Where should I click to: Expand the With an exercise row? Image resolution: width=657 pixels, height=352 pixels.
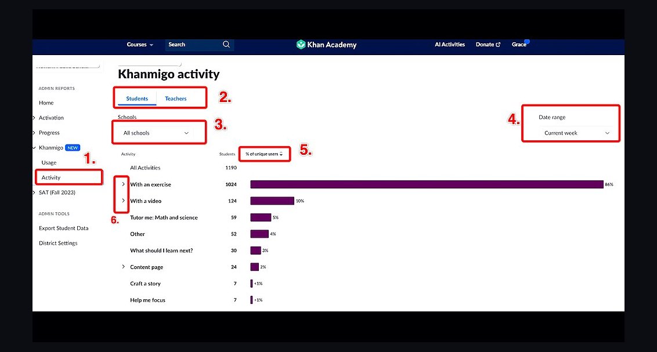[x=123, y=184]
